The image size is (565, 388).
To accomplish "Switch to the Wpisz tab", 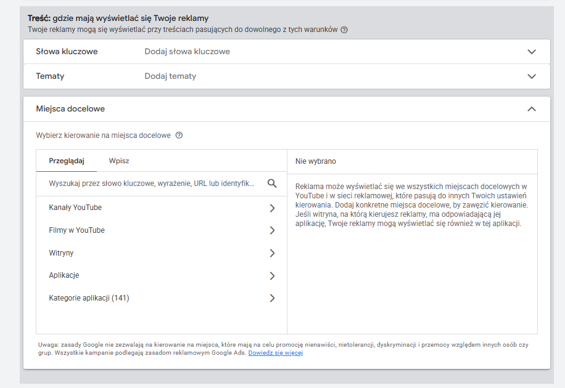I will [x=119, y=161].
